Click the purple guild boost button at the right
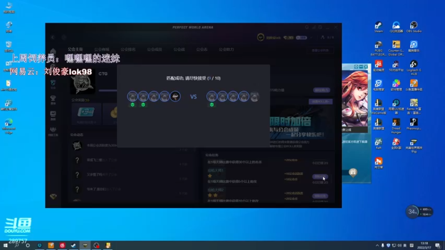This screenshot has height=250, width=445. (322, 90)
